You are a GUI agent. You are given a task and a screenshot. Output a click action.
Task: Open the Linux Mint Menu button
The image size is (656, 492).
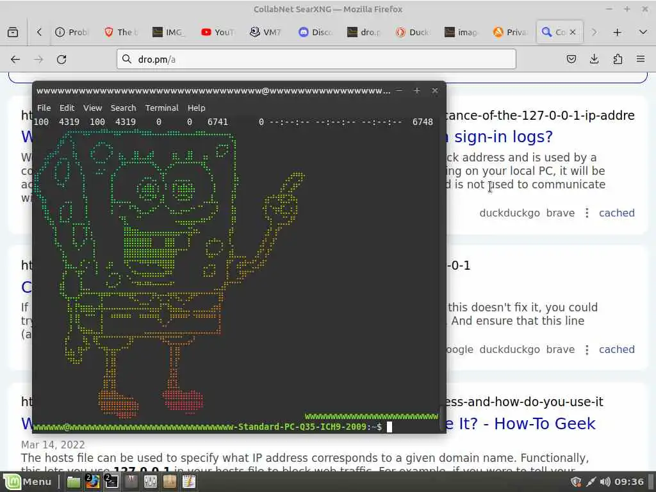point(28,482)
